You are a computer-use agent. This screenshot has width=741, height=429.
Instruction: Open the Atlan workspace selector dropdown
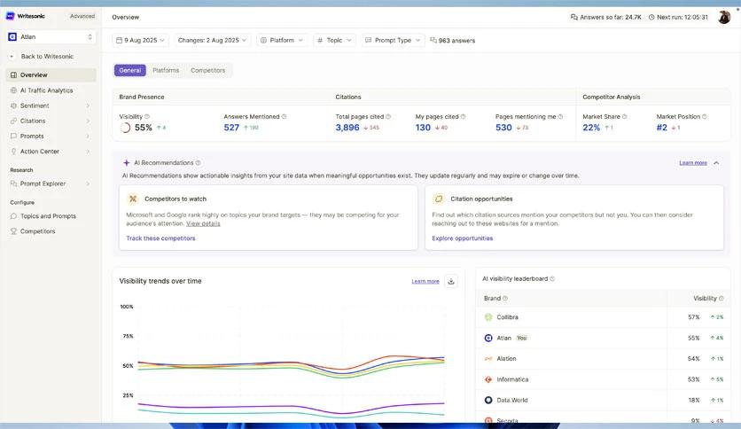51,37
